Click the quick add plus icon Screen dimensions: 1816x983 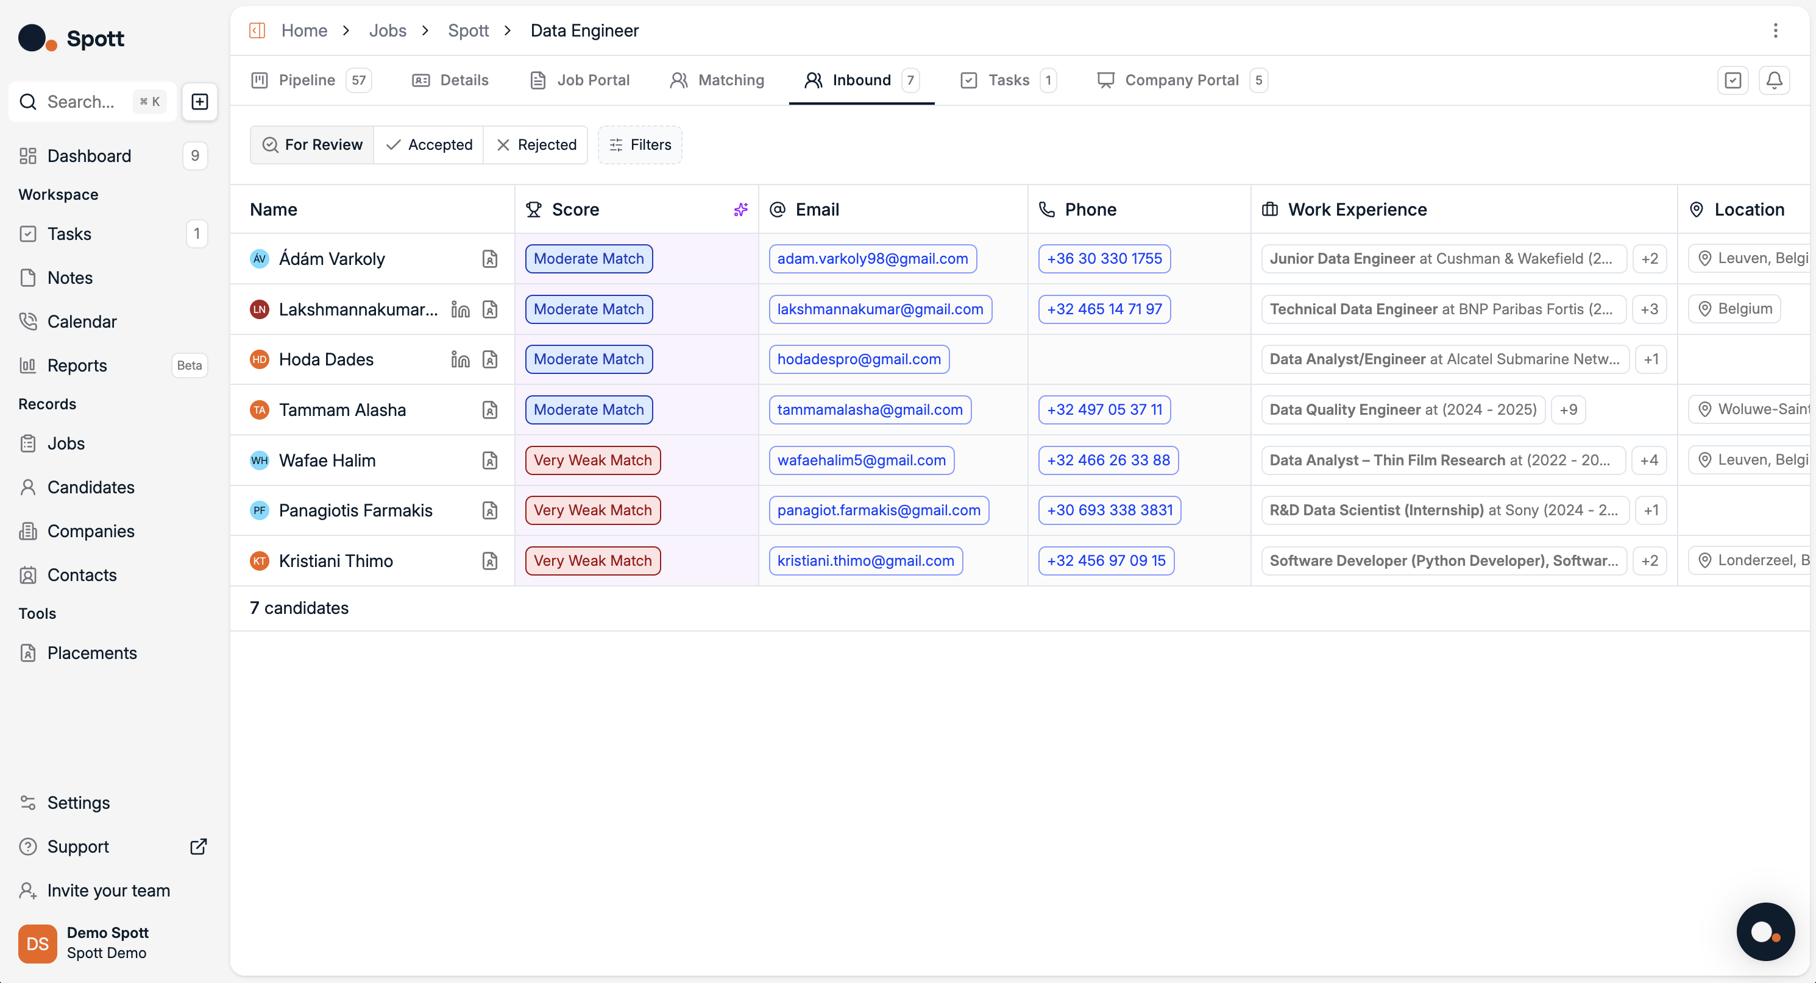click(200, 102)
